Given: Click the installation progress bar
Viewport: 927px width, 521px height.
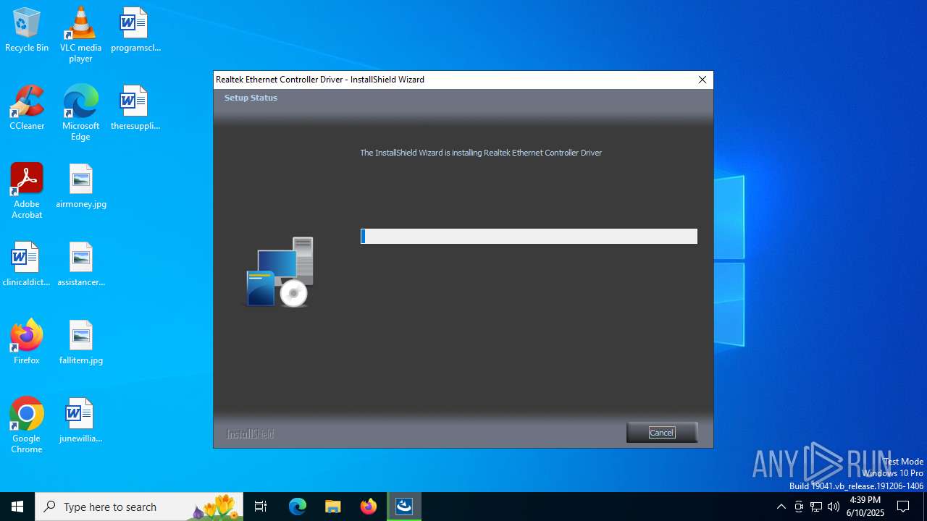Looking at the screenshot, I should (x=529, y=236).
